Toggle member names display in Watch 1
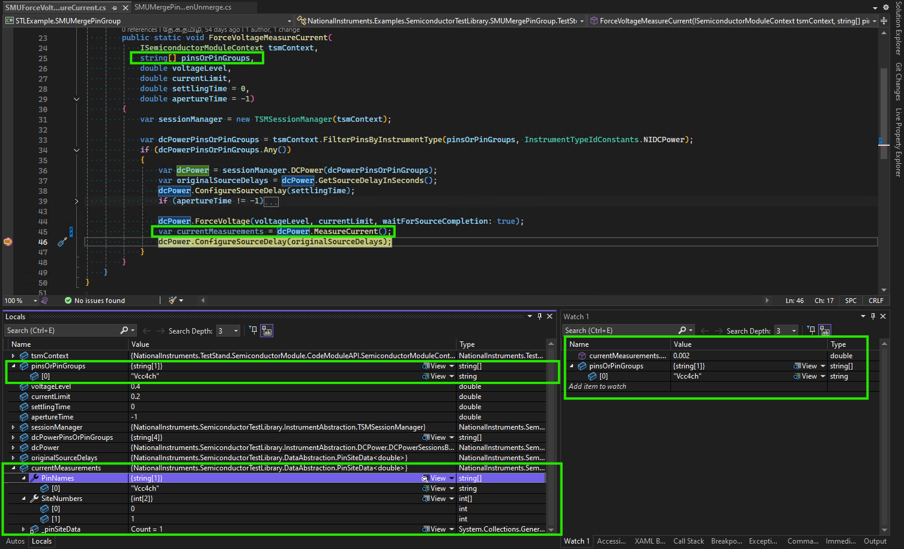Viewport: 904px width, 549px height. click(825, 331)
